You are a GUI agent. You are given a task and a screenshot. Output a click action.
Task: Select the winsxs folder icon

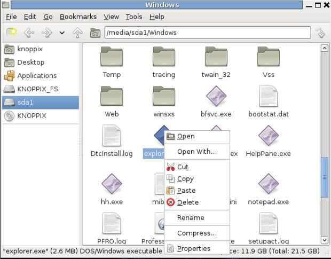coord(164,96)
